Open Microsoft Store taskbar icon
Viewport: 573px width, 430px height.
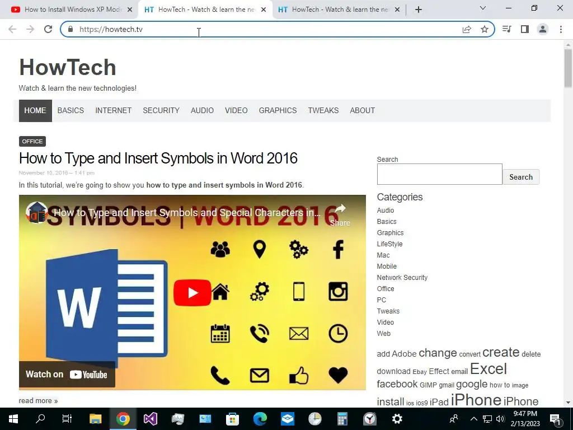[x=232, y=419]
